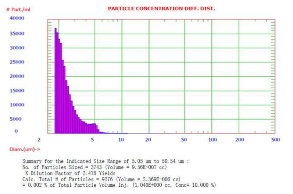This screenshot has height=194, width=293.
Task: Click the 'X Dilution Factor of 2.478 Yields' line
Action: 70,173
